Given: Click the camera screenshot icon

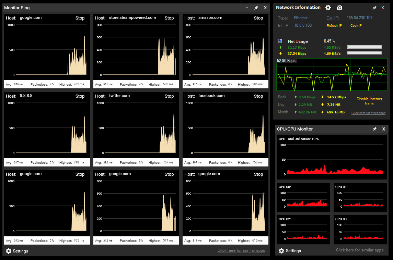Looking at the screenshot, I should coord(339,8).
